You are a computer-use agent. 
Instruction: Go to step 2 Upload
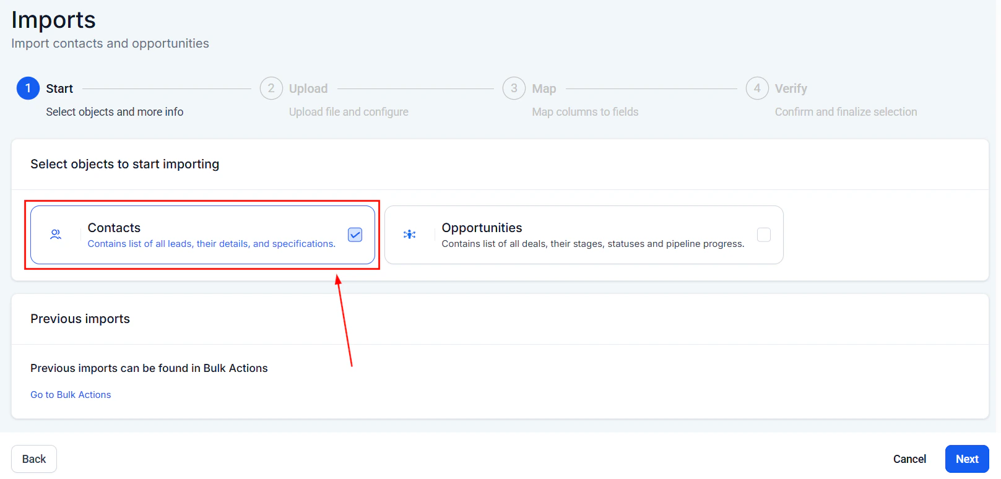[x=271, y=88]
